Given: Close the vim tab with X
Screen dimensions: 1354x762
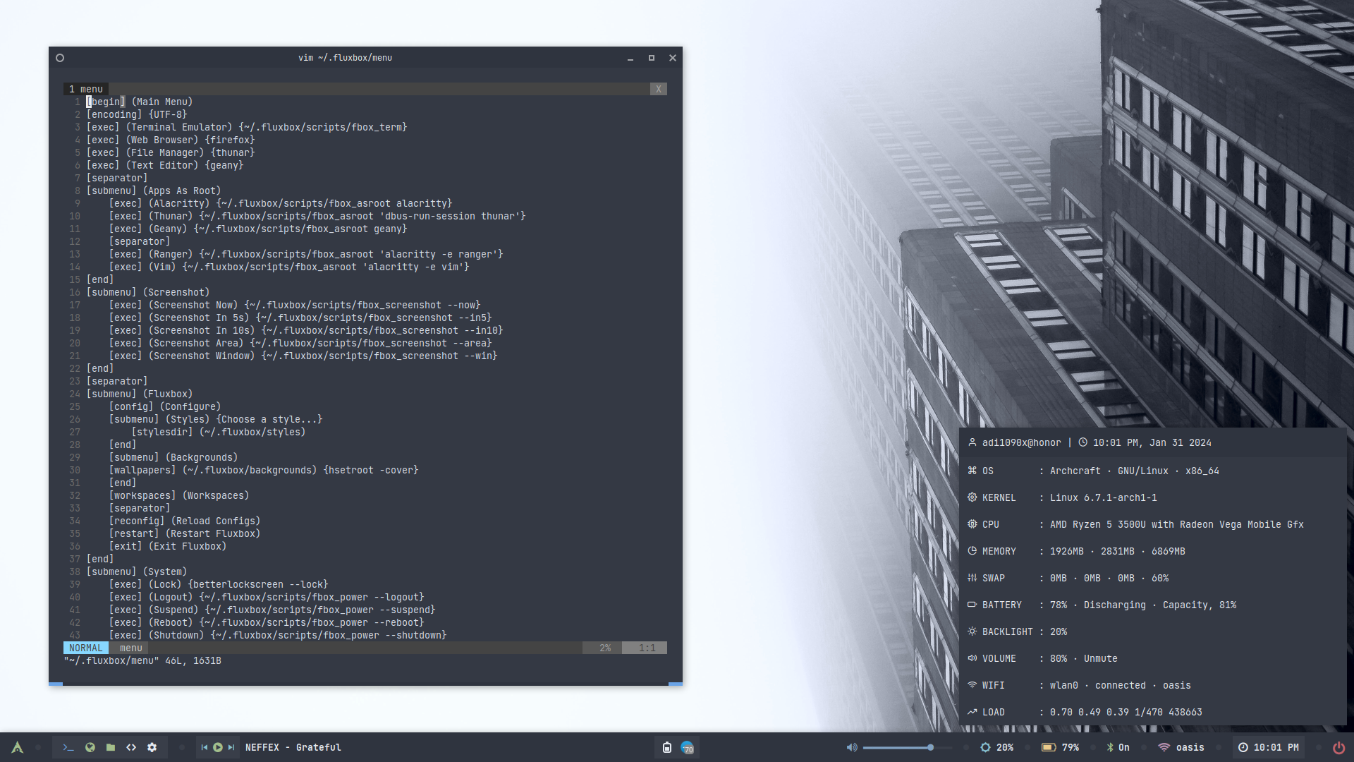Looking at the screenshot, I should pos(658,89).
